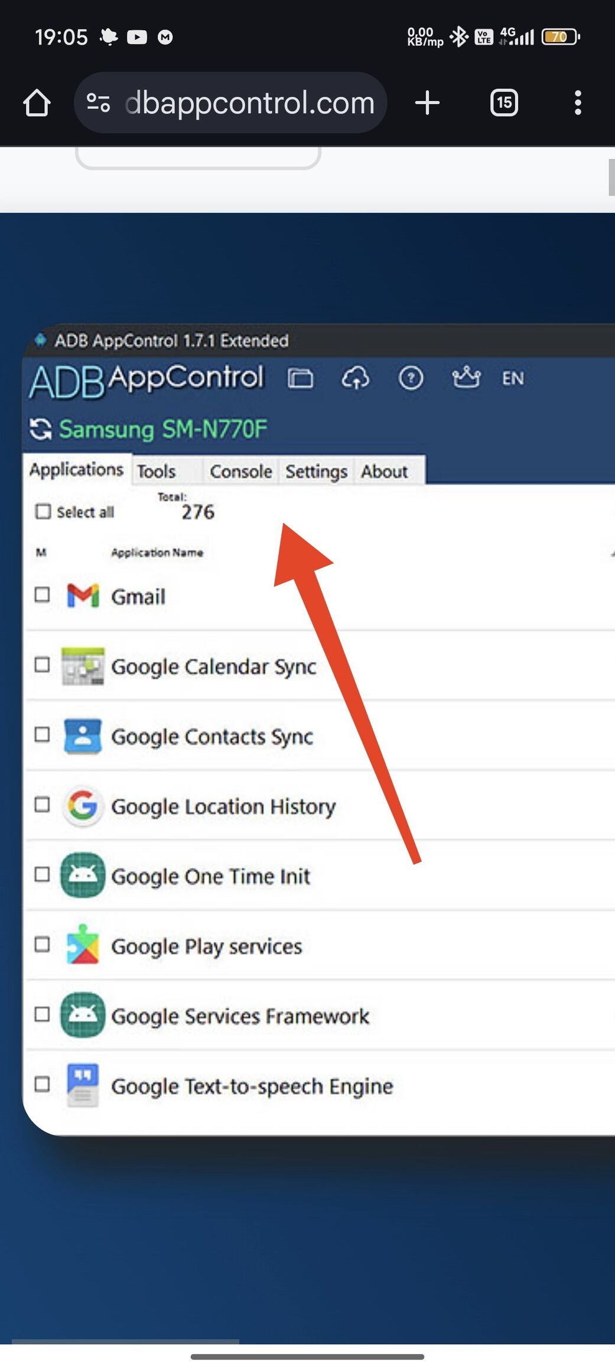The image size is (615, 1369).
Task: Click the Application Name column header
Action: coord(157,553)
